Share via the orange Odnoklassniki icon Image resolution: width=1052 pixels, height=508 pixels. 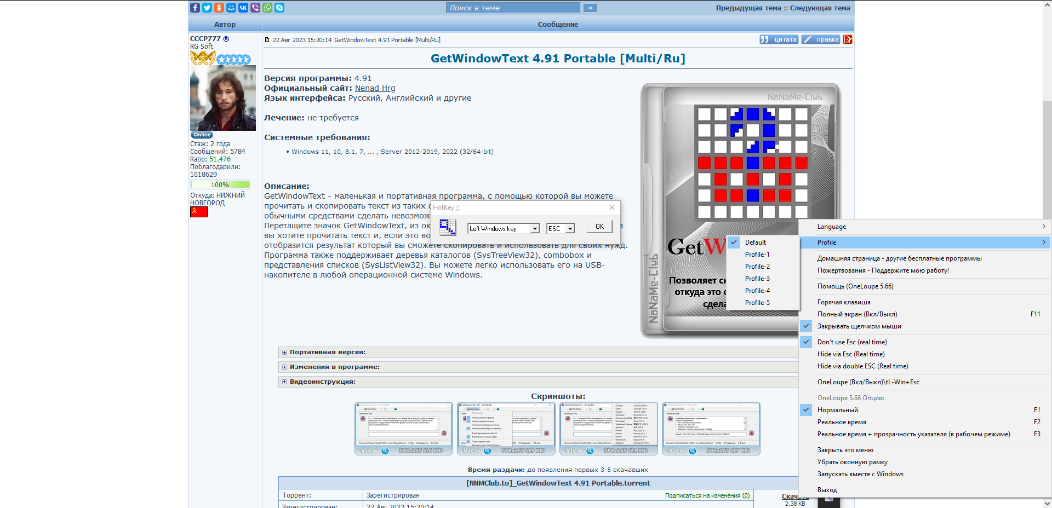point(219,8)
